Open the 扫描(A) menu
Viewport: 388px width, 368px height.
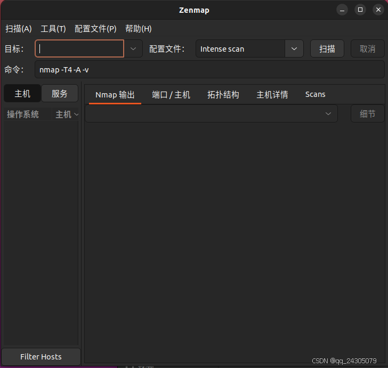[19, 29]
